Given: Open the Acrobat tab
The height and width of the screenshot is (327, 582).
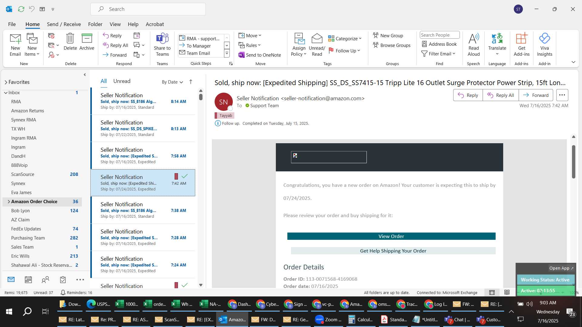Looking at the screenshot, I should coord(155,24).
